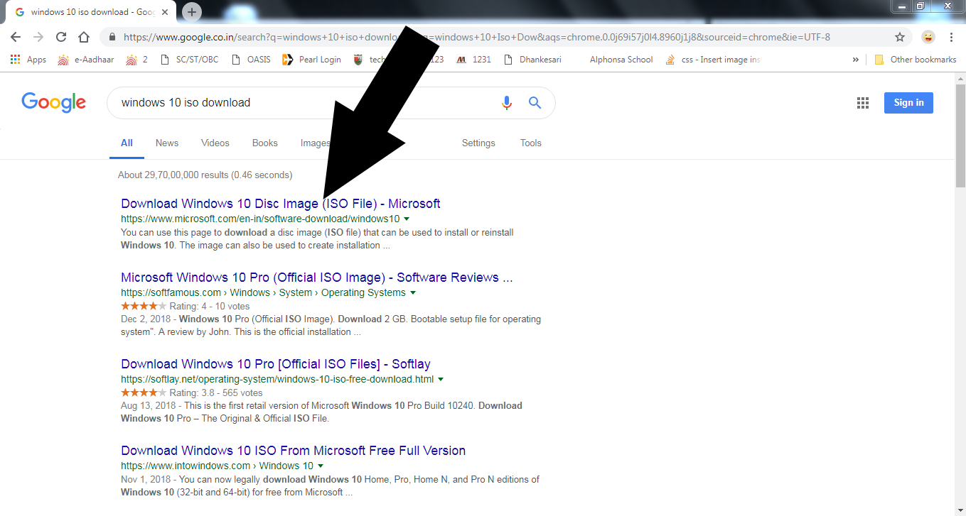Viewport: 966px width, 516px height.
Task: Open the search Tools menu
Action: 531,143
